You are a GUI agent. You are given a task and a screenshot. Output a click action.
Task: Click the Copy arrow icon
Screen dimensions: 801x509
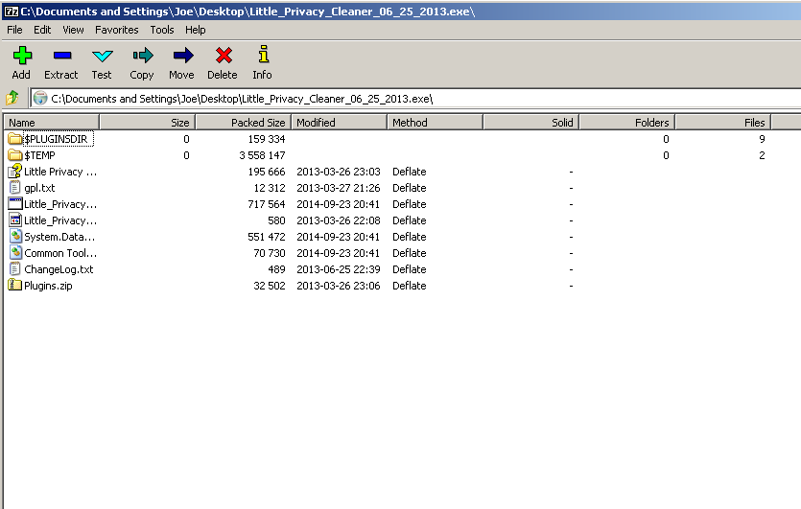click(143, 56)
